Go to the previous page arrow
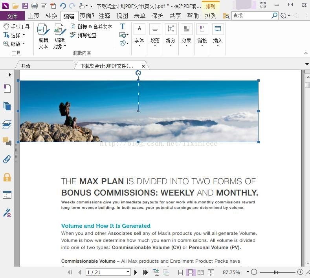310x278 pixels. pyautogui.click(x=80, y=272)
